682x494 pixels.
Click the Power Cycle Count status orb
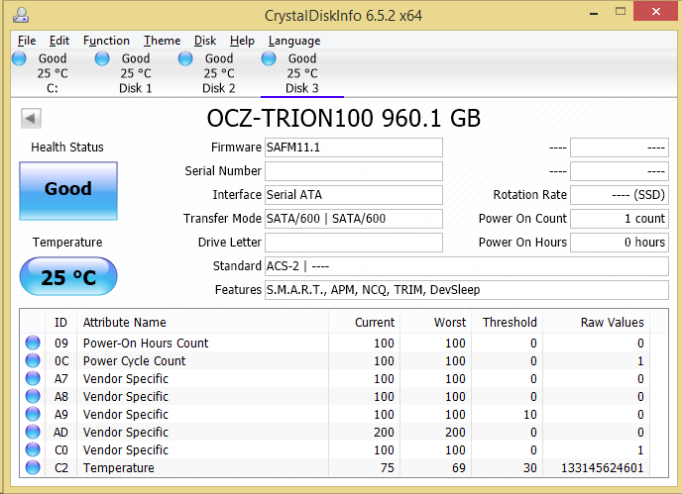click(x=34, y=361)
